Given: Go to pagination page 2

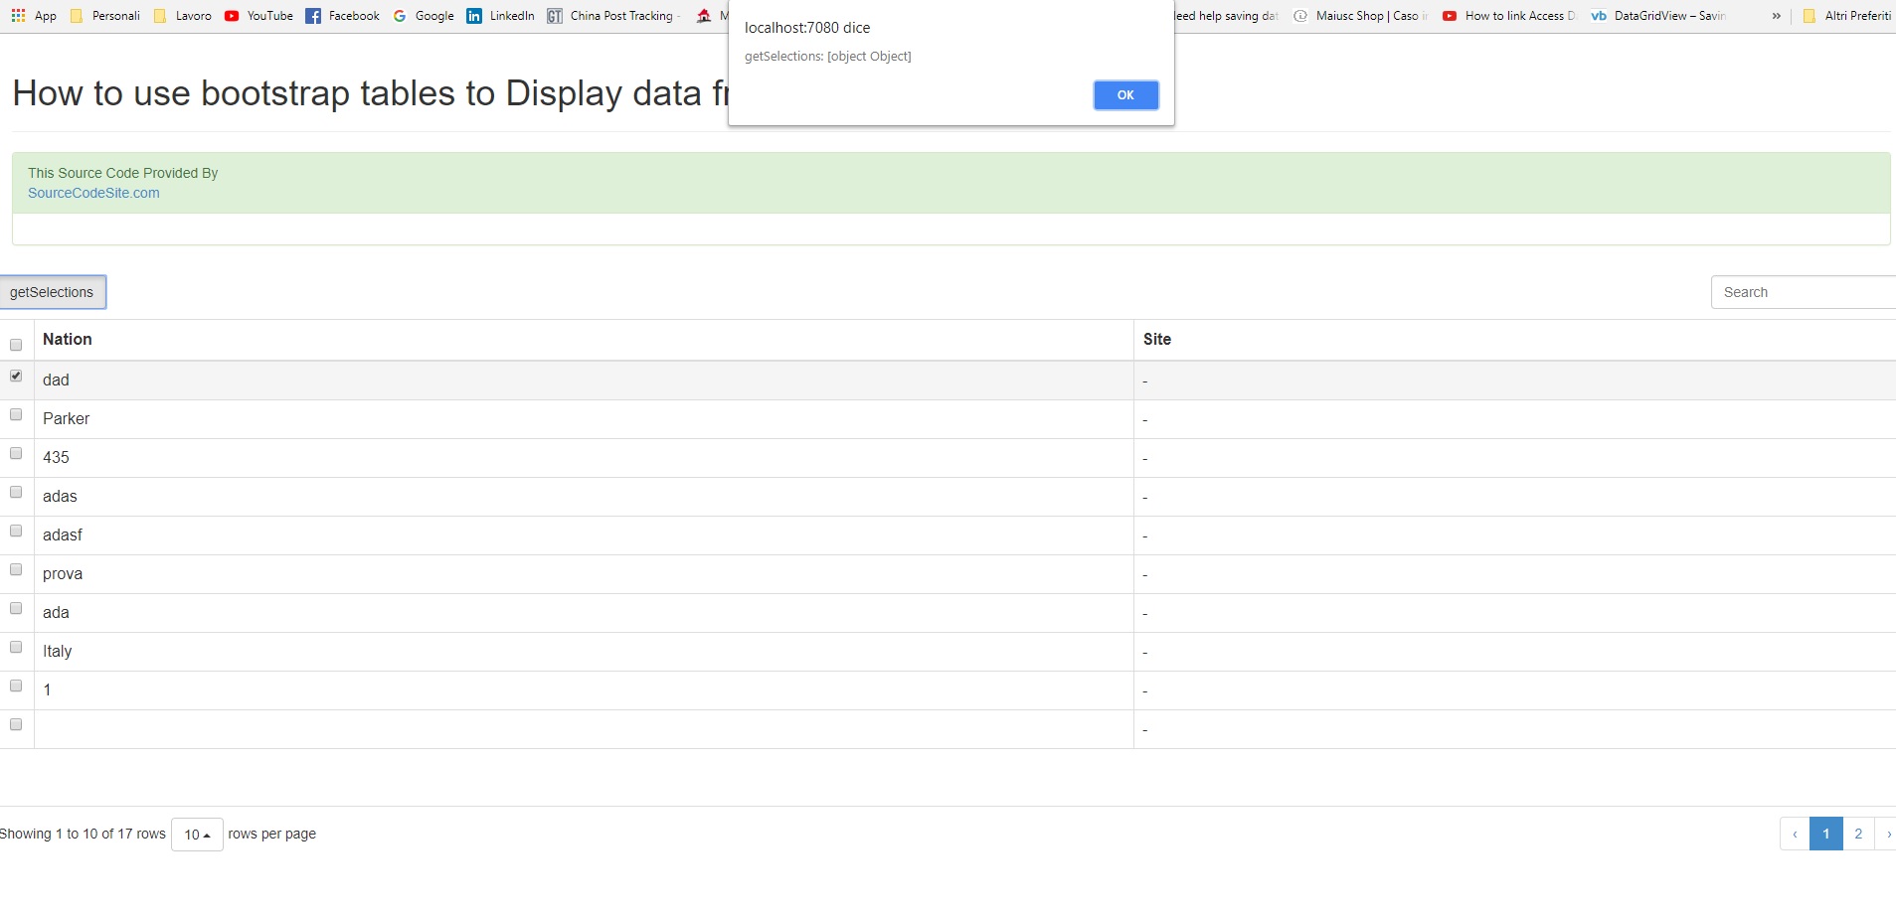Looking at the screenshot, I should pyautogui.click(x=1858, y=834).
